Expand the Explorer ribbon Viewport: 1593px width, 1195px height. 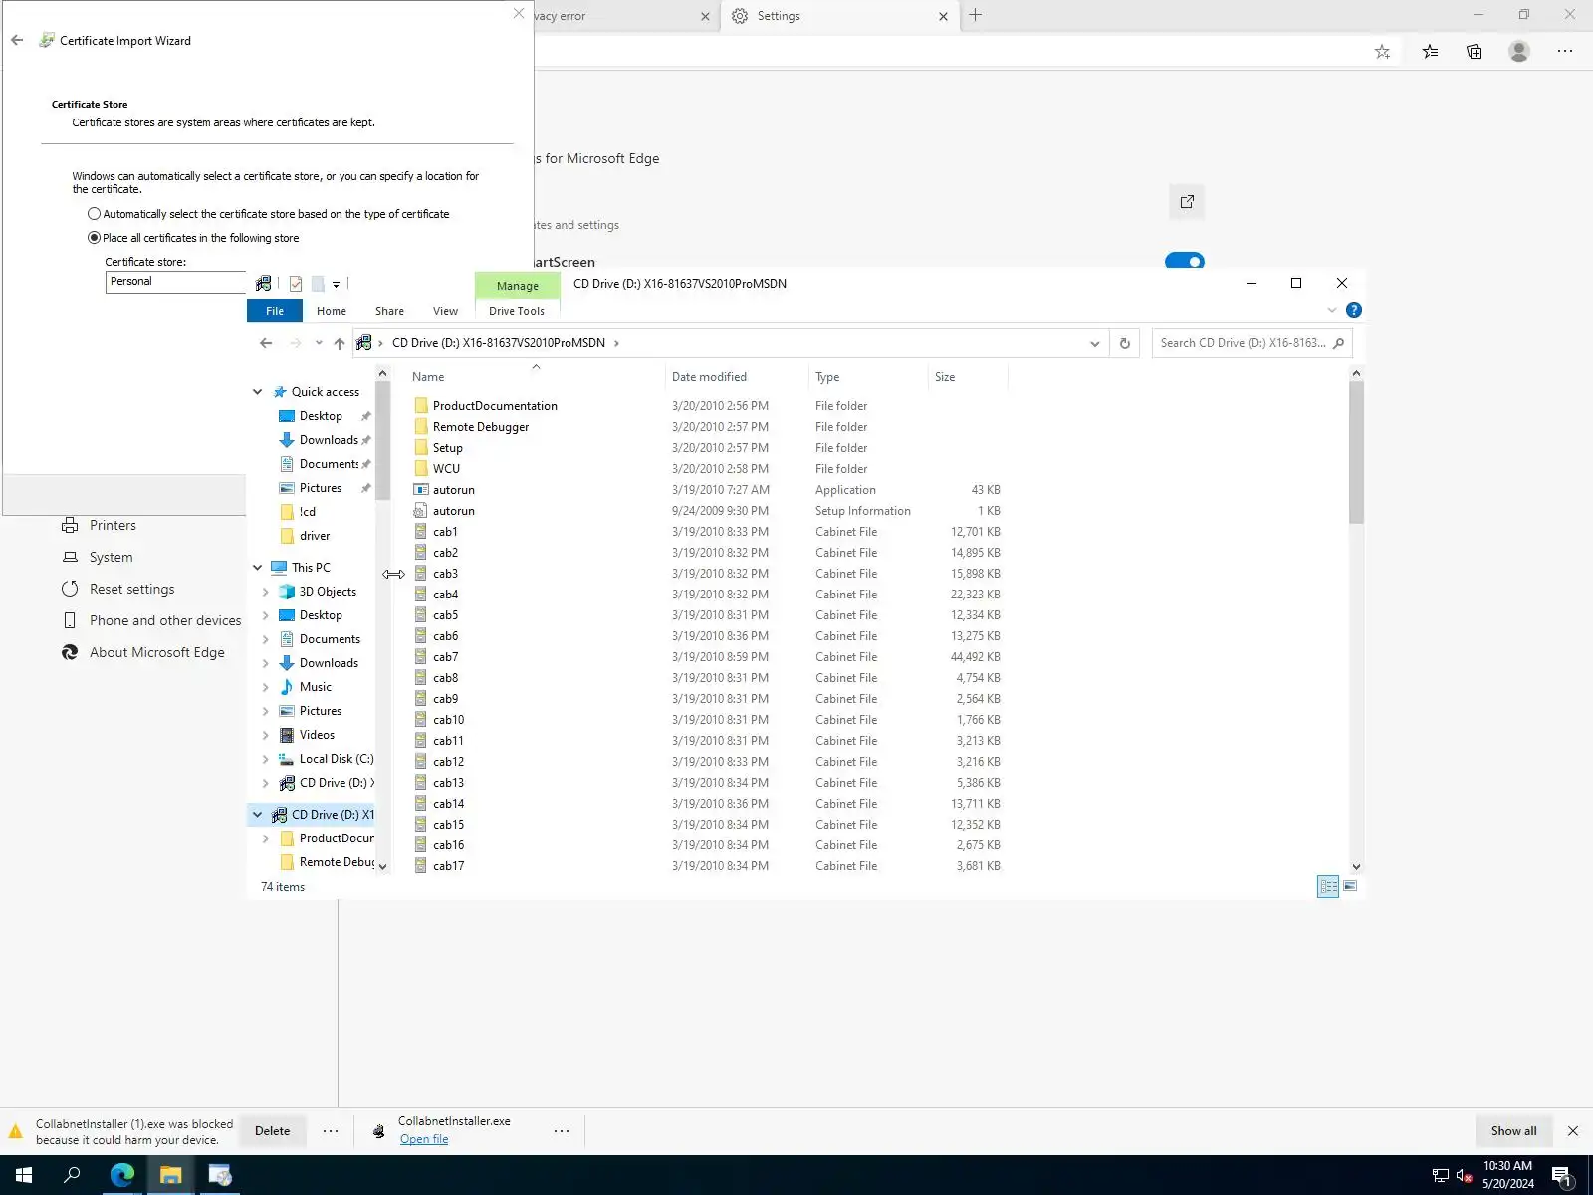(x=1332, y=310)
